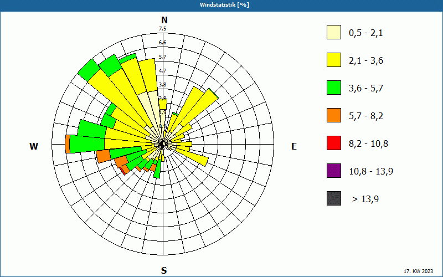Click the red 8,2 - 10,8 legend swatch
This screenshot has width=443, height=277.
tap(334, 143)
